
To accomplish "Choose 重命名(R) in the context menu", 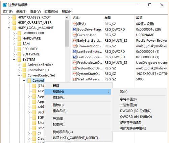I will [x=78, y=111].
